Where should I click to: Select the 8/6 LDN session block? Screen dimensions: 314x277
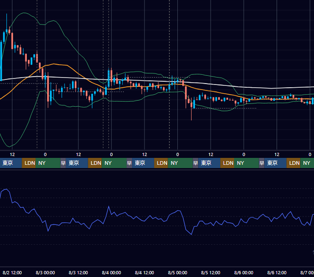point(293,163)
